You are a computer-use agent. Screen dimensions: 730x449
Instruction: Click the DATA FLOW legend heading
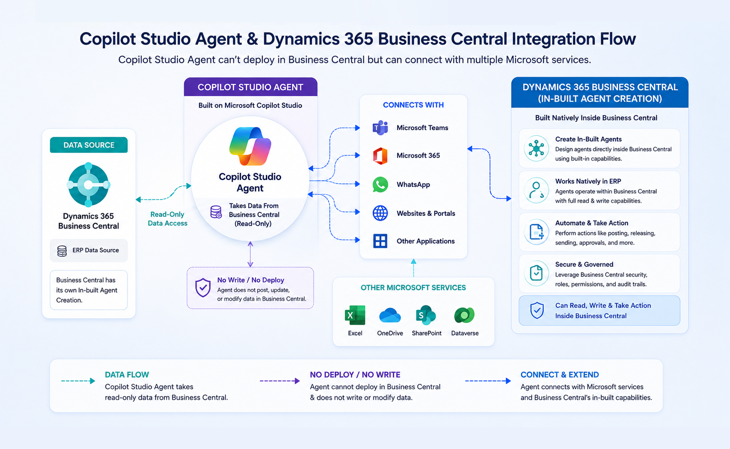pyautogui.click(x=127, y=375)
